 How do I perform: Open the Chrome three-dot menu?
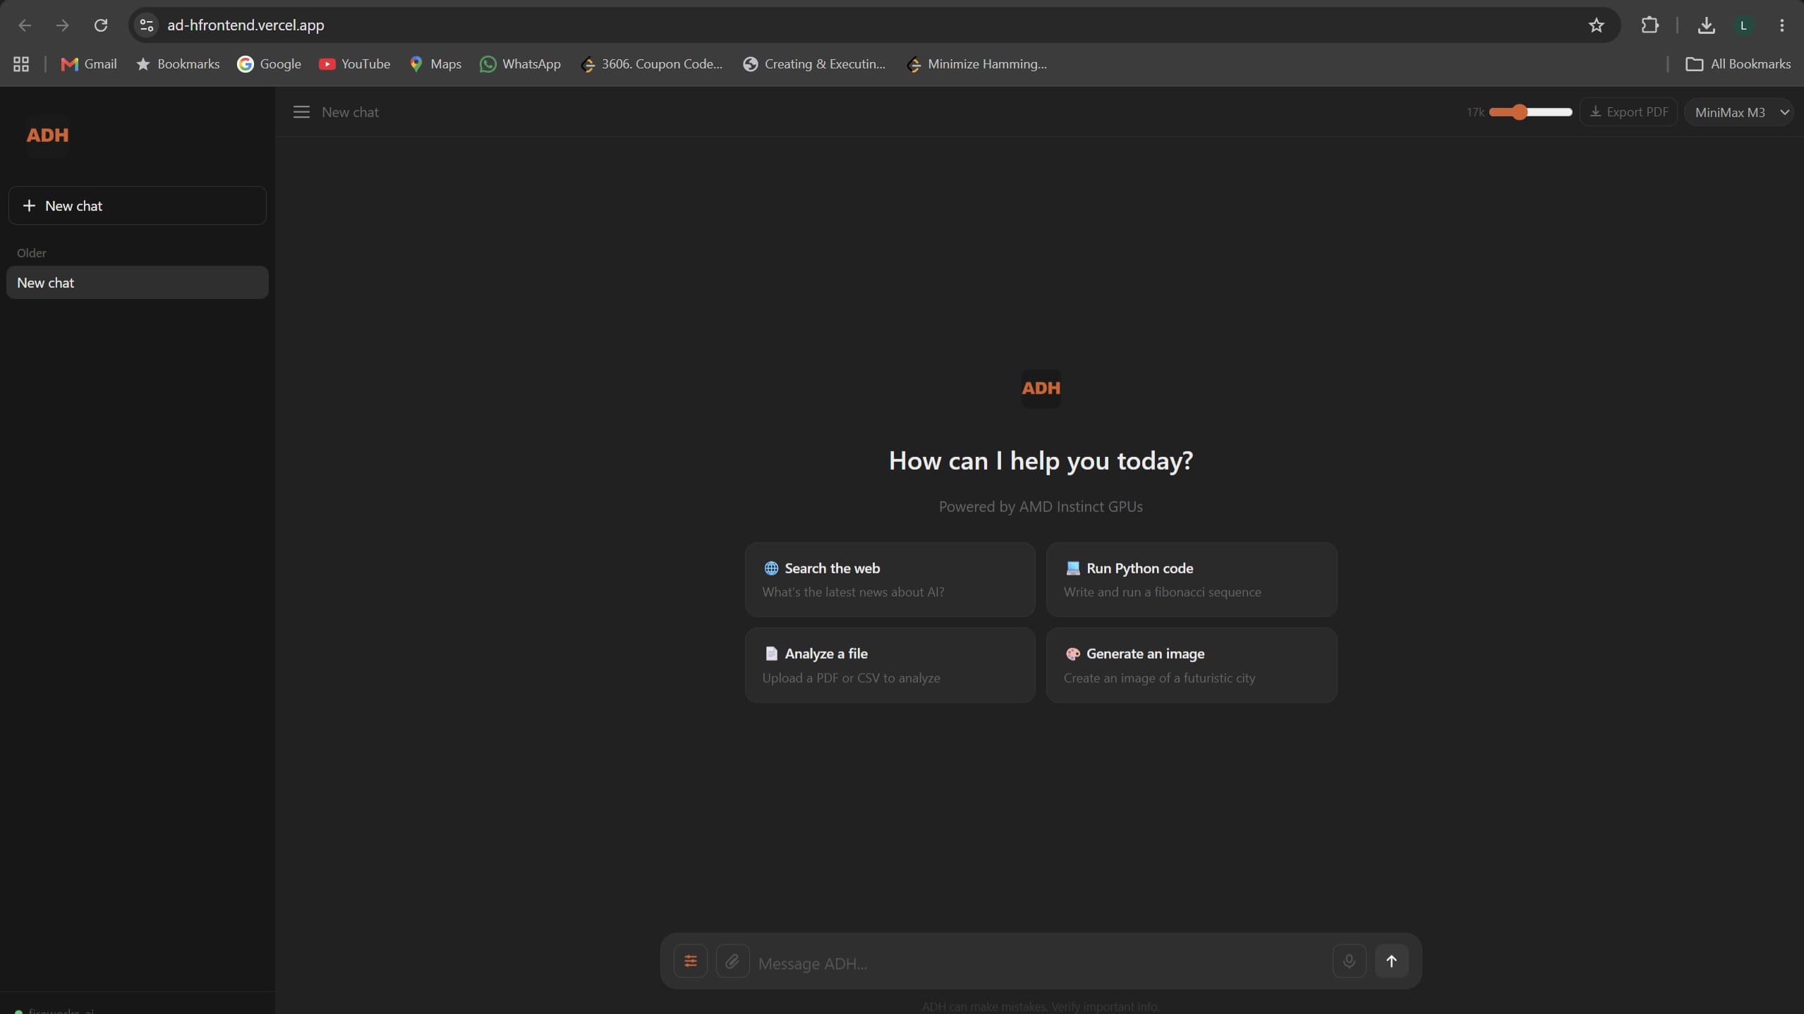pyautogui.click(x=1781, y=25)
